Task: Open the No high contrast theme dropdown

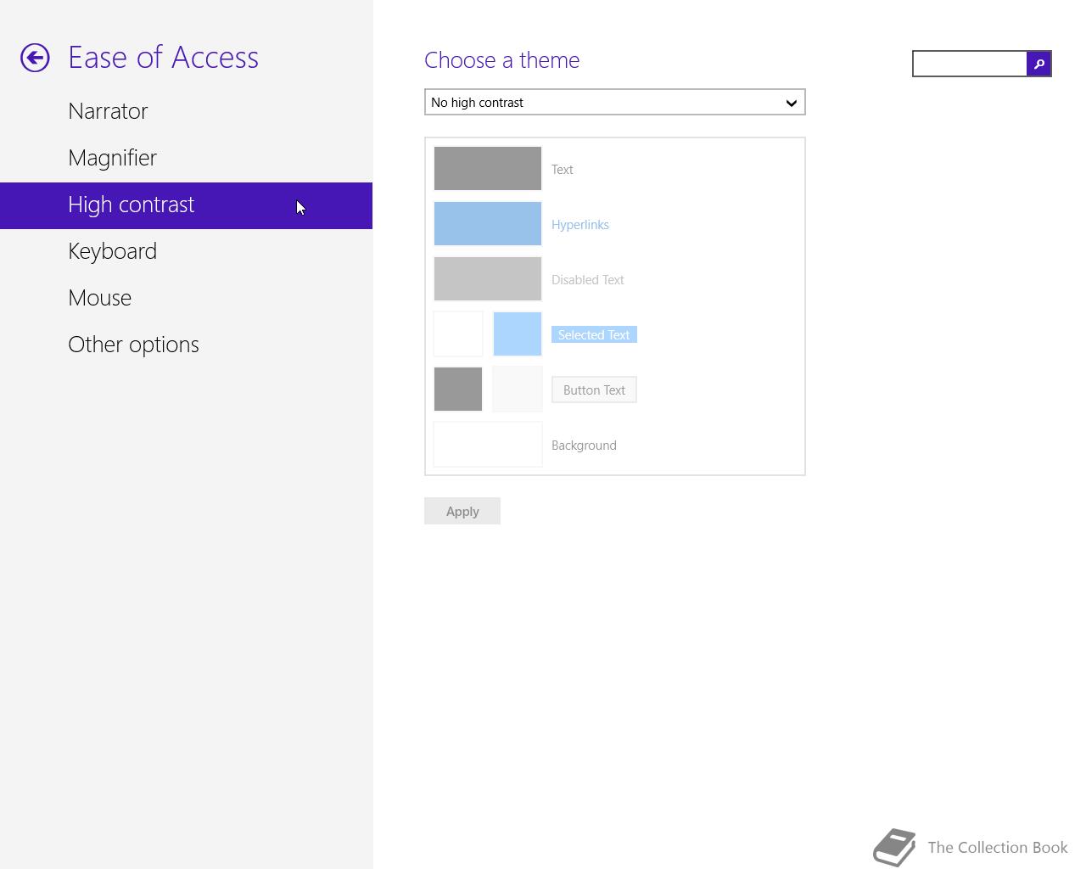Action: (614, 102)
